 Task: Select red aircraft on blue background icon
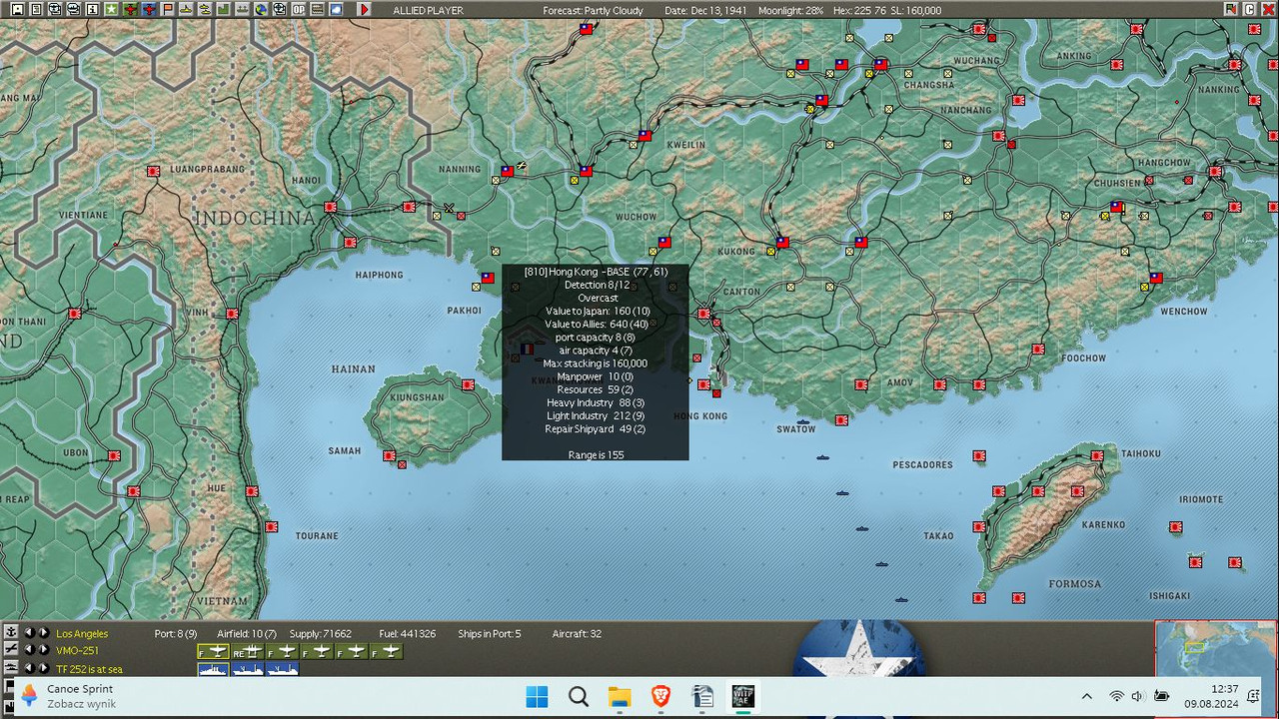tap(149, 9)
